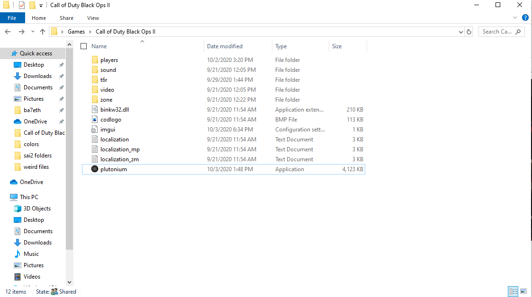The image size is (532, 297).
Task: Select the video folder icon
Action: point(95,90)
